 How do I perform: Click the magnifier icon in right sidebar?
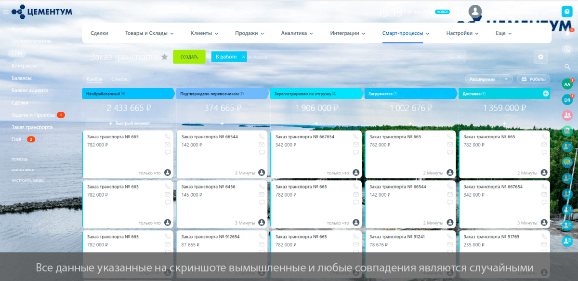(567, 67)
